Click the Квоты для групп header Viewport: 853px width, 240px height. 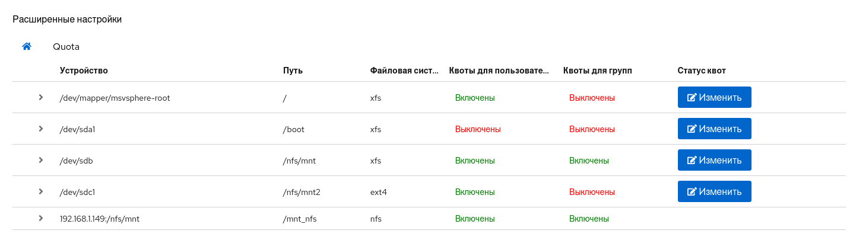(597, 71)
